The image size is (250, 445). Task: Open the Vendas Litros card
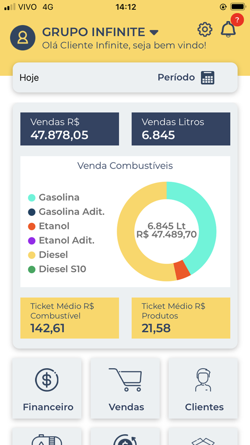coord(181,129)
